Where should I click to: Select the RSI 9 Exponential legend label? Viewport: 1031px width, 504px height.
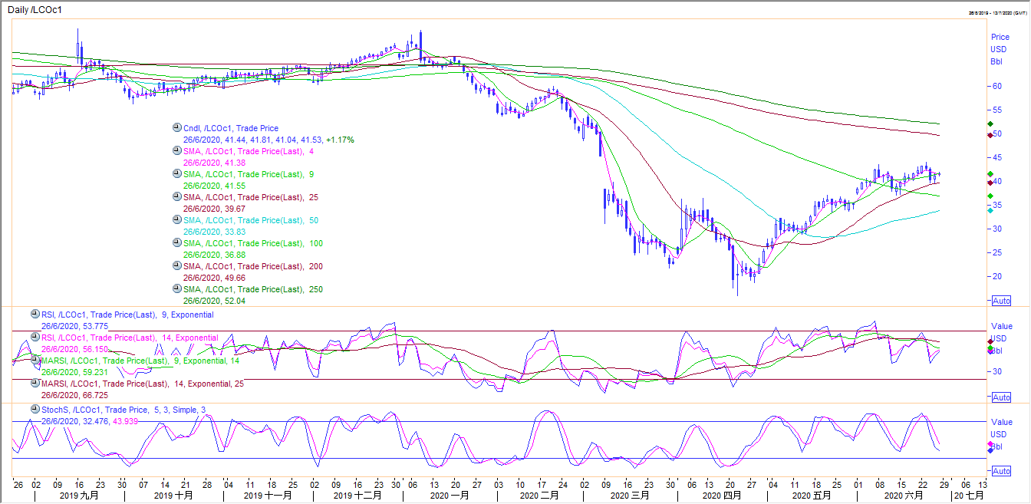click(x=127, y=315)
